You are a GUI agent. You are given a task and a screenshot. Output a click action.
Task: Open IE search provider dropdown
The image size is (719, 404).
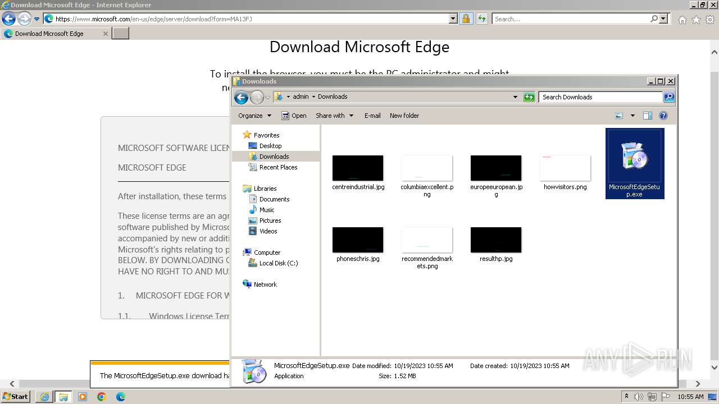(x=663, y=19)
